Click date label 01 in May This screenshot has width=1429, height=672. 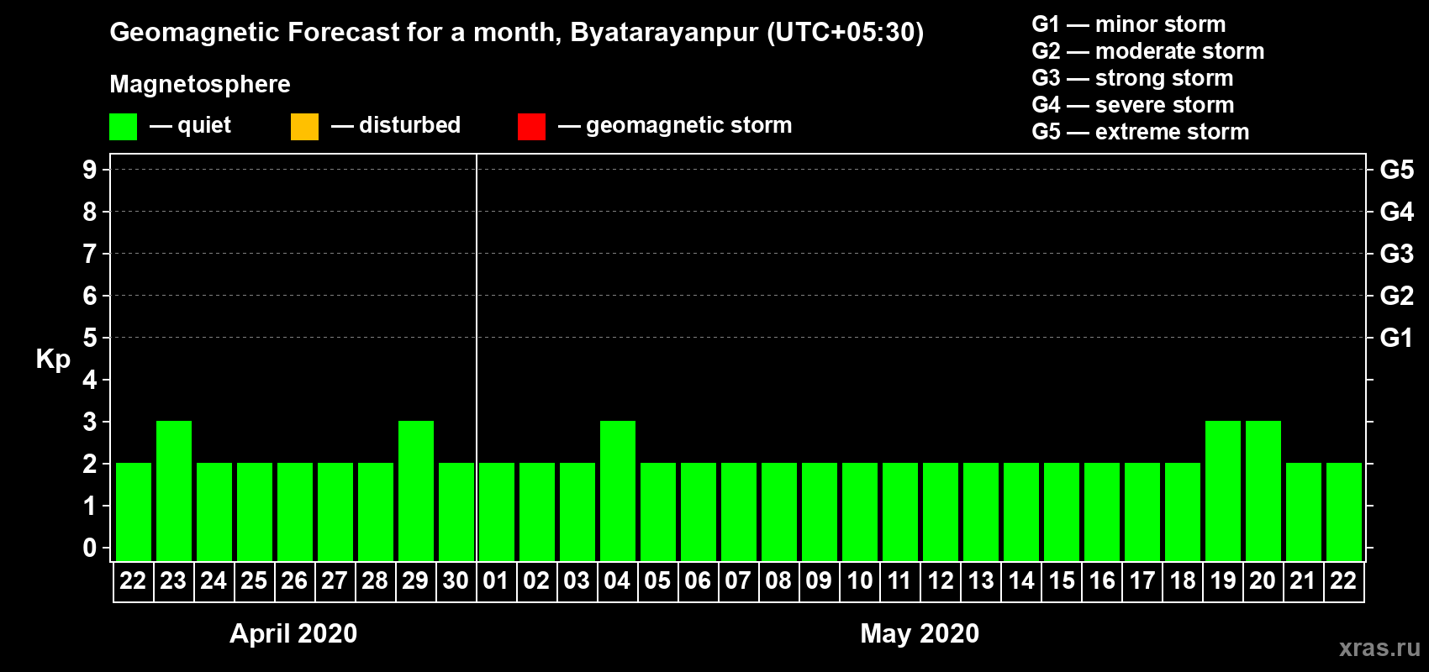[x=496, y=580]
